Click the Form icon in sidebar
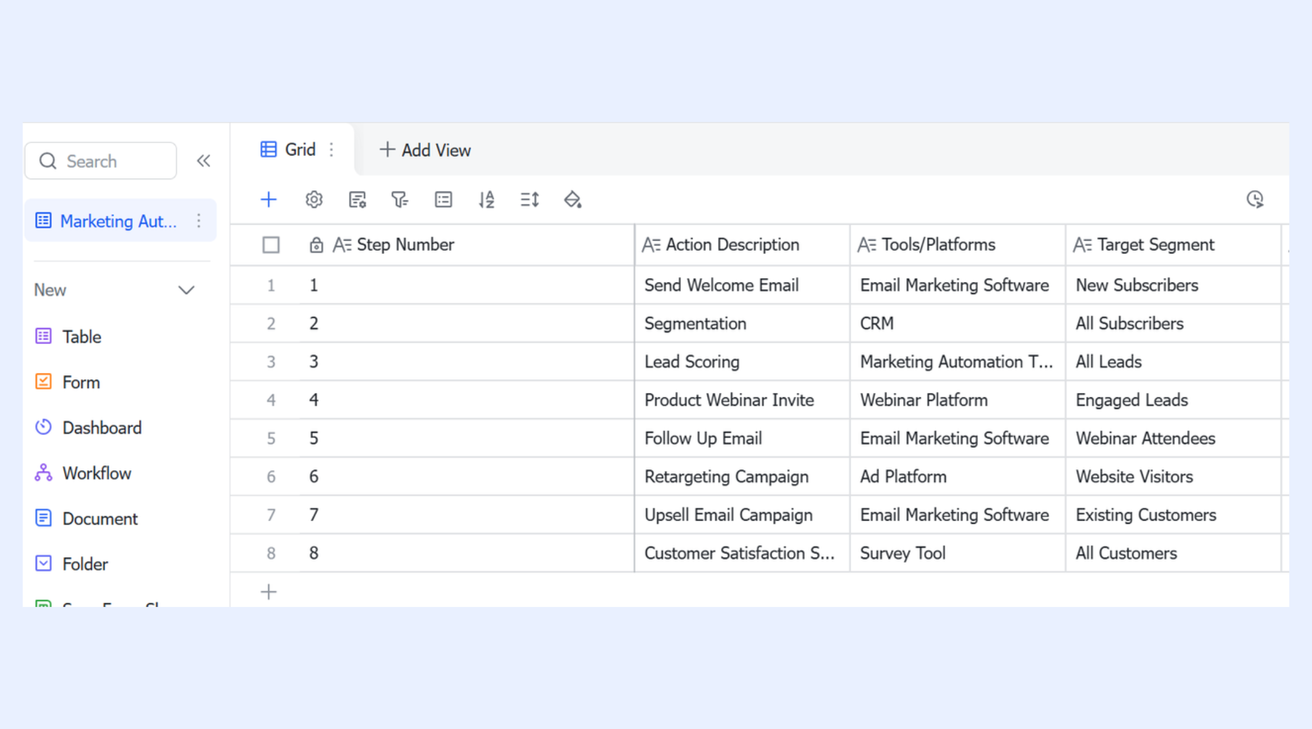Screen dimensions: 1312x729 (44, 382)
